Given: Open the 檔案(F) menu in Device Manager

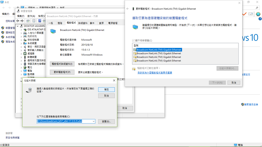Looking at the screenshot, I should tap(21, 16).
